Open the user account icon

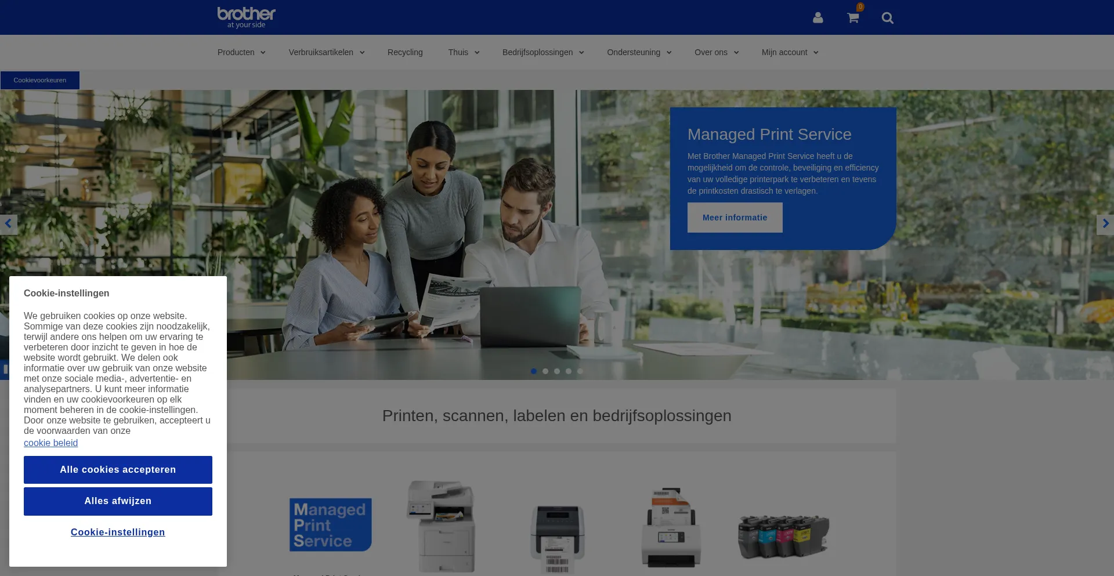pos(818,18)
